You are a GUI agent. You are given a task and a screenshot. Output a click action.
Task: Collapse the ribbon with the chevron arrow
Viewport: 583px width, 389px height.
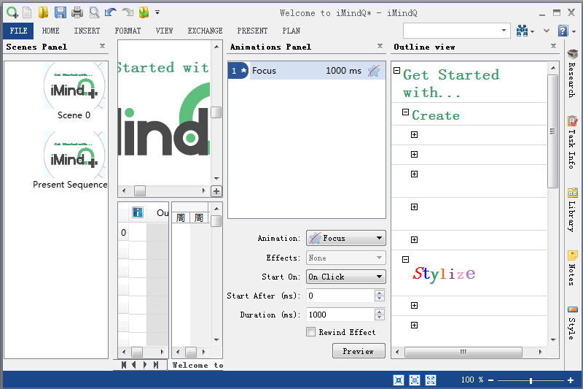point(546,31)
